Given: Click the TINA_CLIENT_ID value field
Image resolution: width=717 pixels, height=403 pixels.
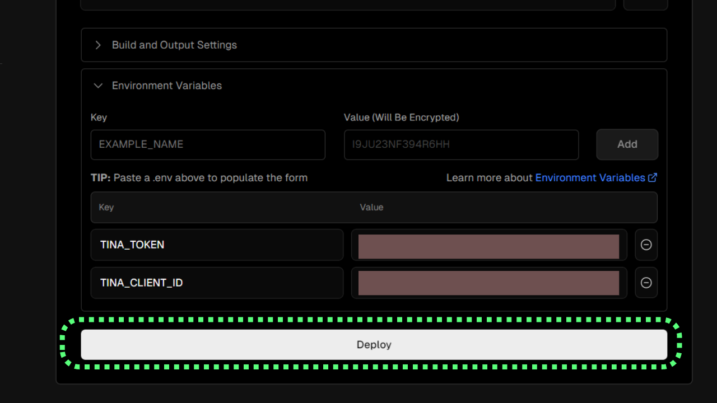Looking at the screenshot, I should click(489, 283).
